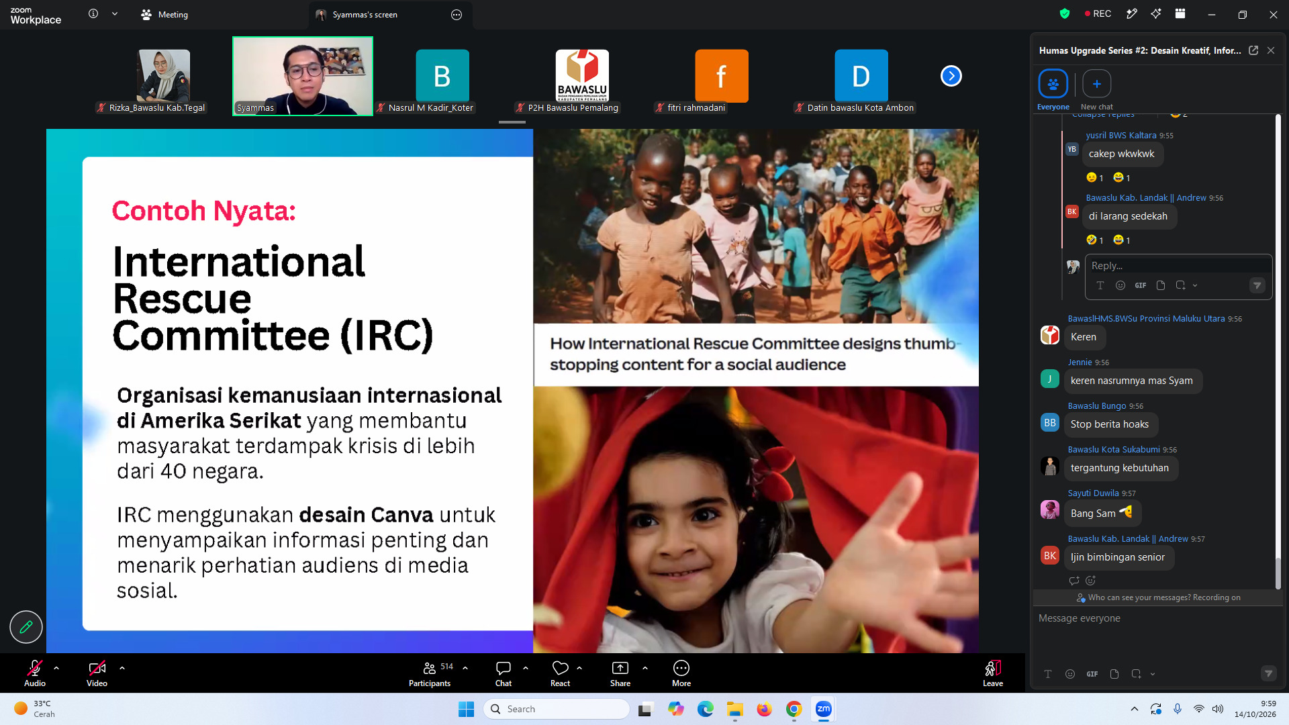Show next participants in gallery strip
Image resolution: width=1289 pixels, height=725 pixels.
click(951, 76)
